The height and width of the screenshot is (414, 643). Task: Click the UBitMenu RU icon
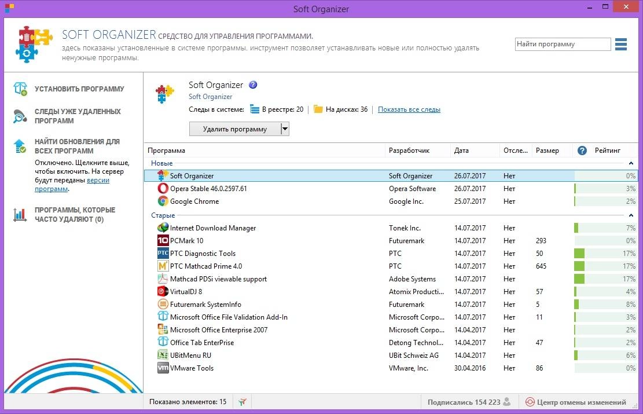(x=163, y=355)
